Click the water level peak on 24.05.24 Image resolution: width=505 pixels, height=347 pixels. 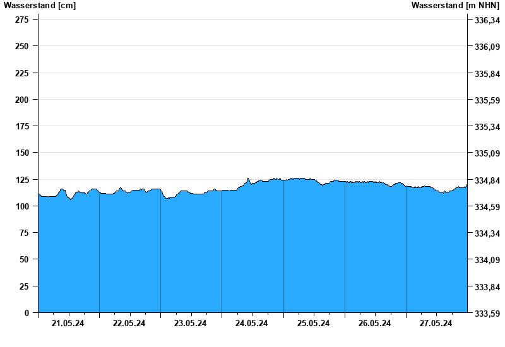(x=248, y=179)
